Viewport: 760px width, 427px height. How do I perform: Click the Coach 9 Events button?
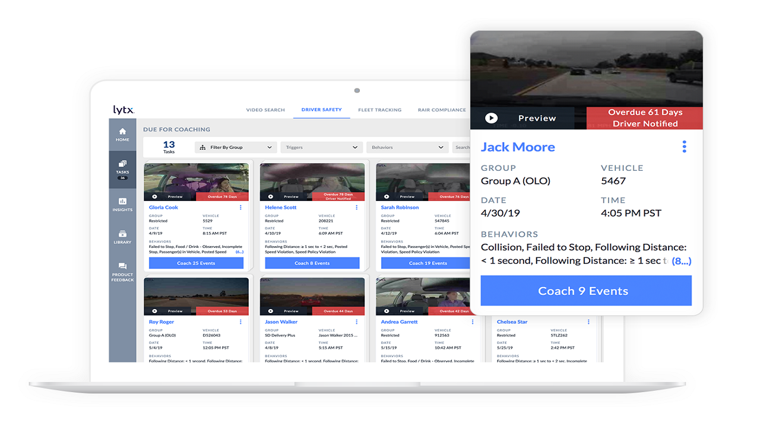click(x=586, y=291)
